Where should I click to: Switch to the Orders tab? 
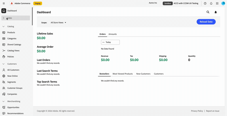coord(103,34)
